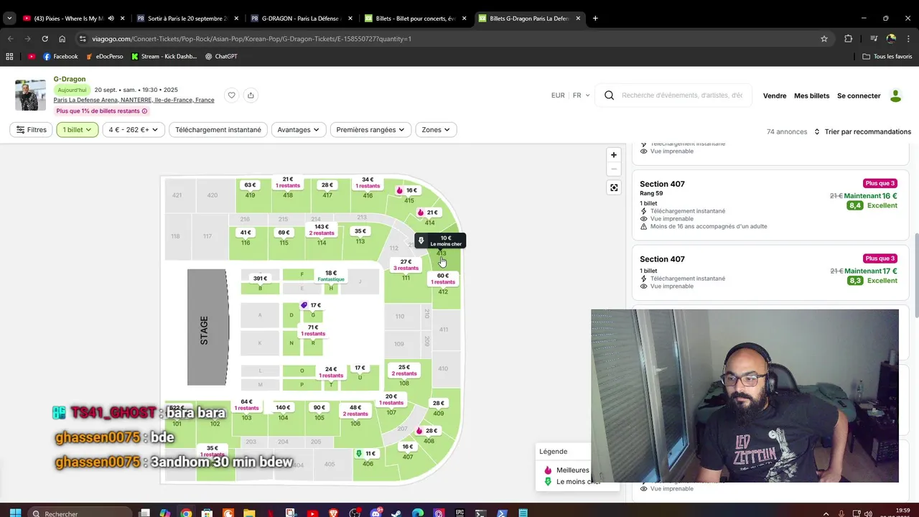The width and height of the screenshot is (919, 517).
Task: Switch to Sortir à Paris tab
Action: coord(187,18)
